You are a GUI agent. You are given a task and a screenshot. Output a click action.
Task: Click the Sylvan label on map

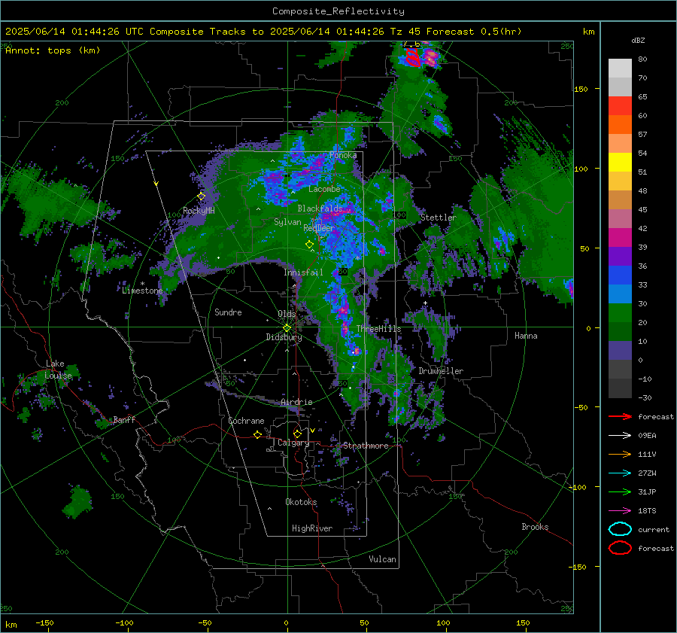point(287,222)
